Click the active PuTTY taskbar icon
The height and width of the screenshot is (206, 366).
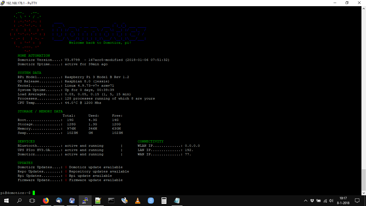(85, 200)
